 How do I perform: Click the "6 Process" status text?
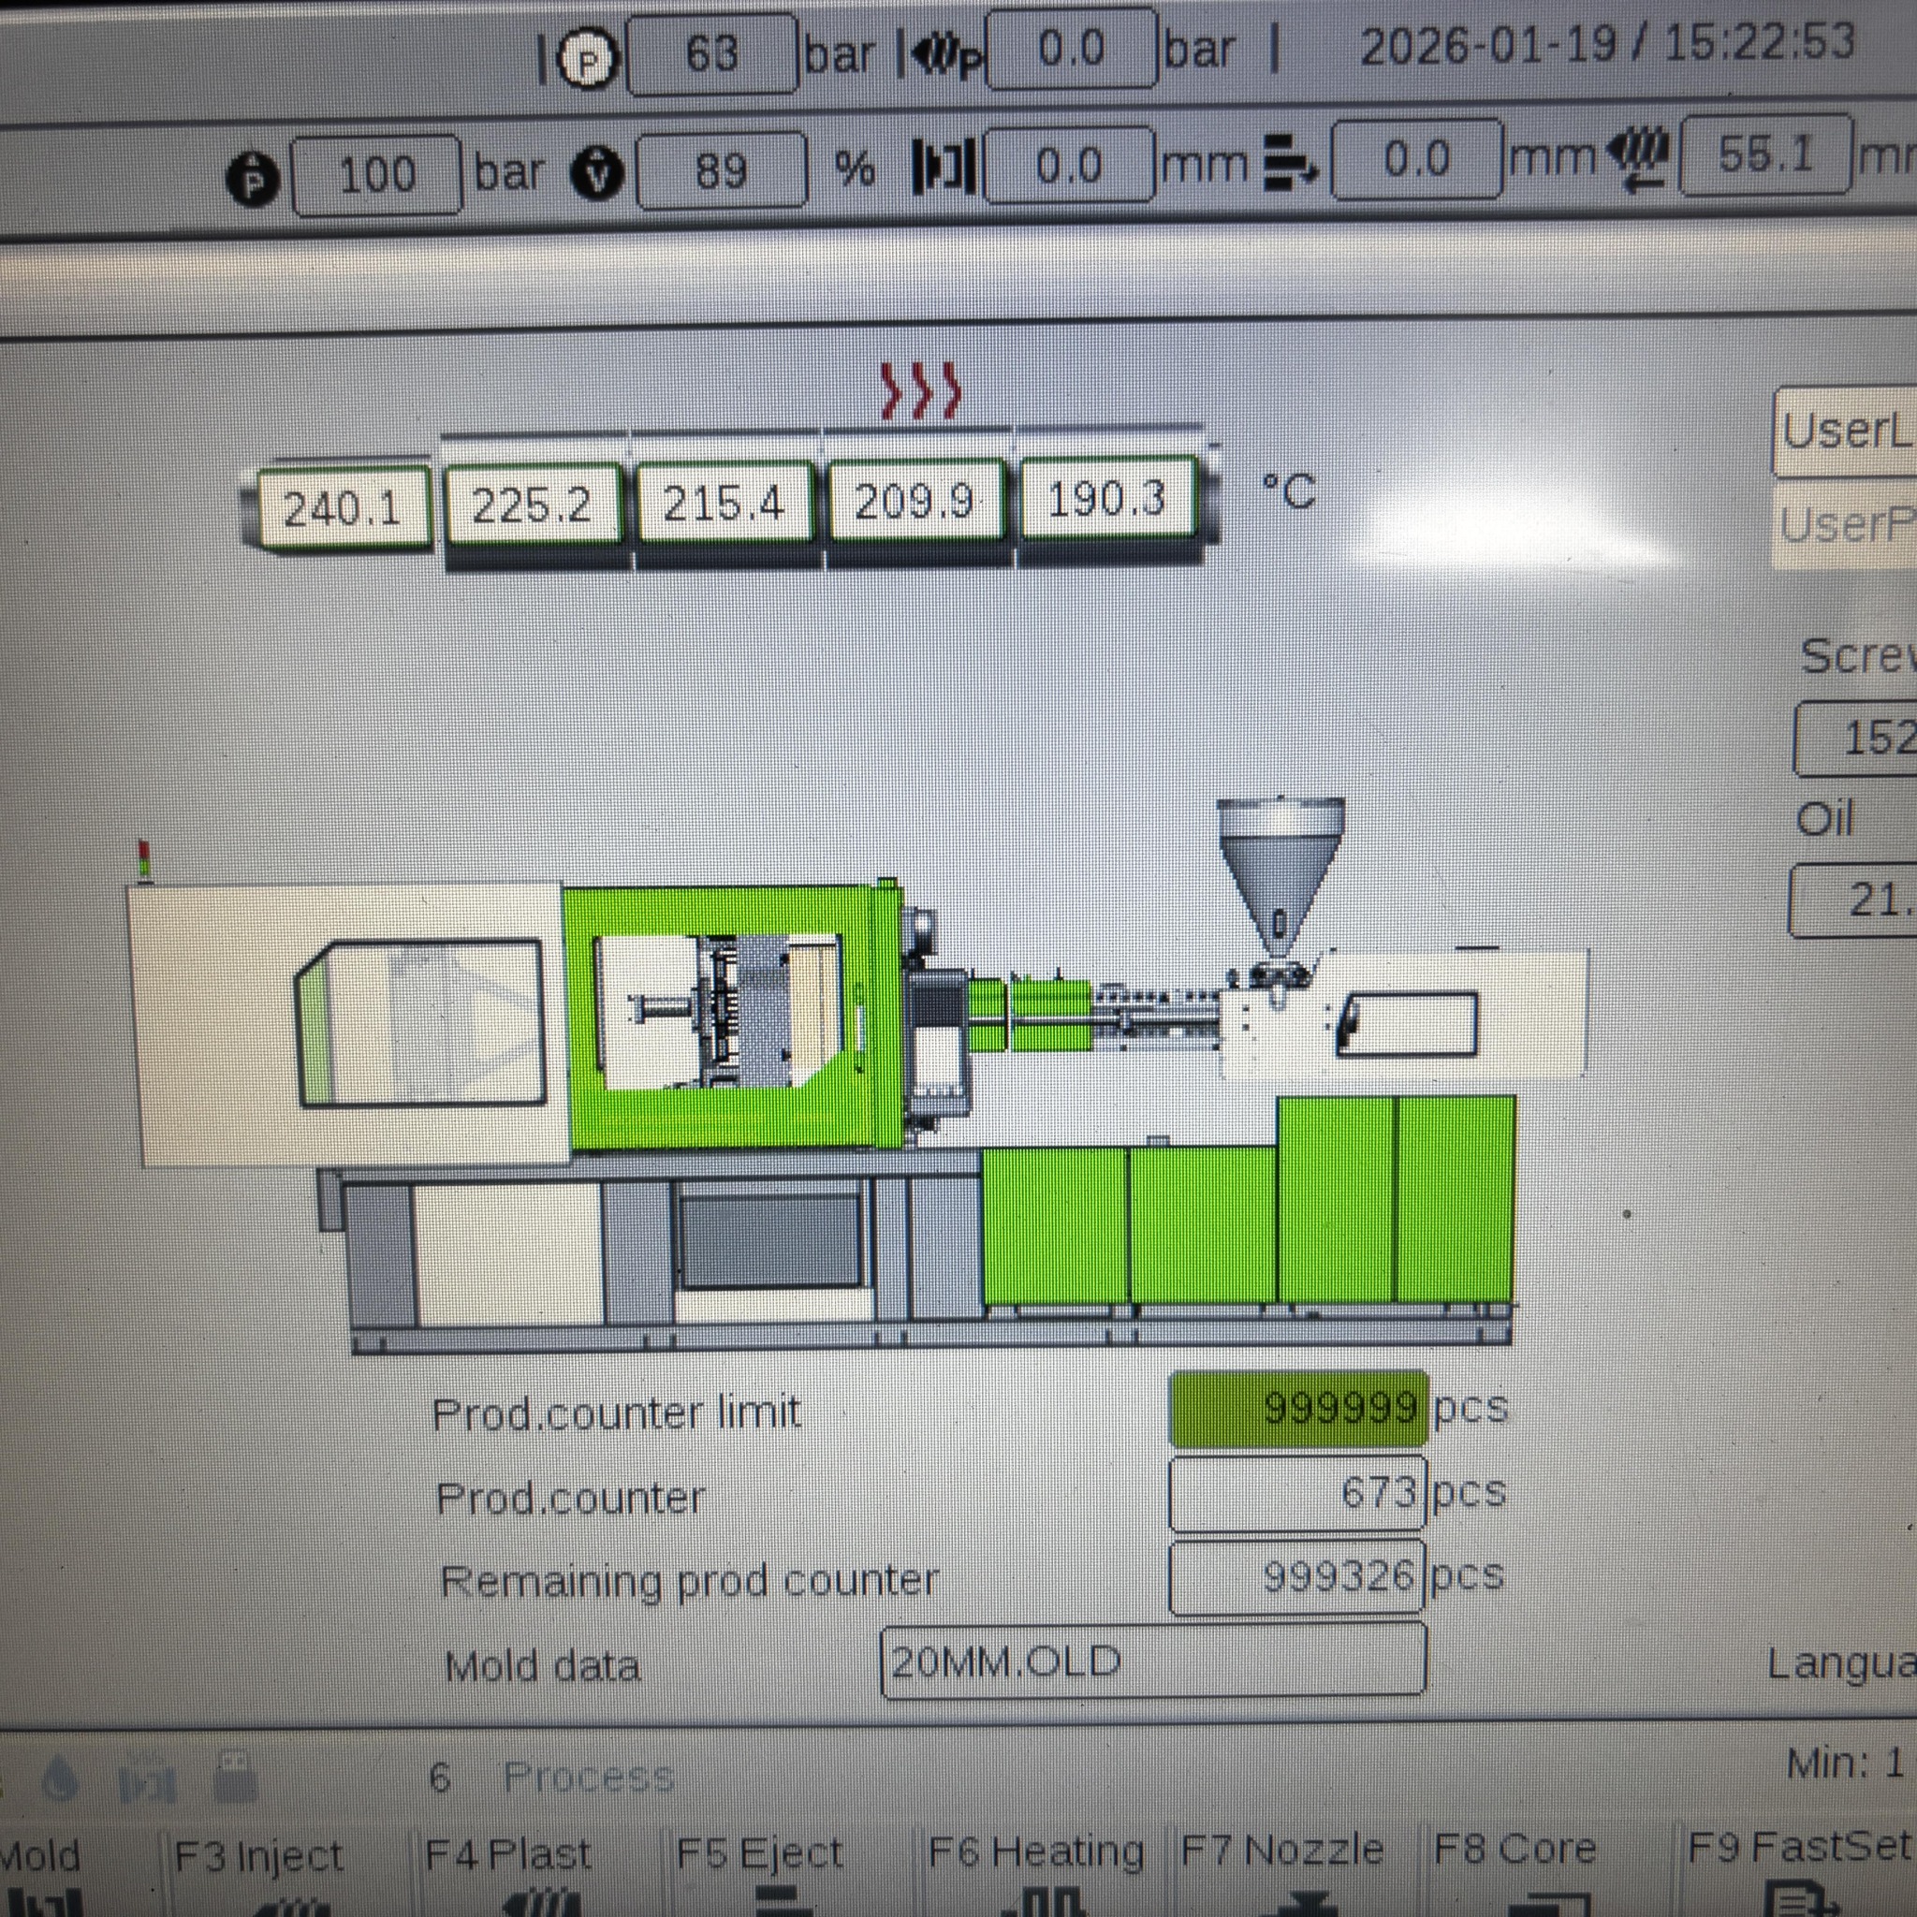551,1776
